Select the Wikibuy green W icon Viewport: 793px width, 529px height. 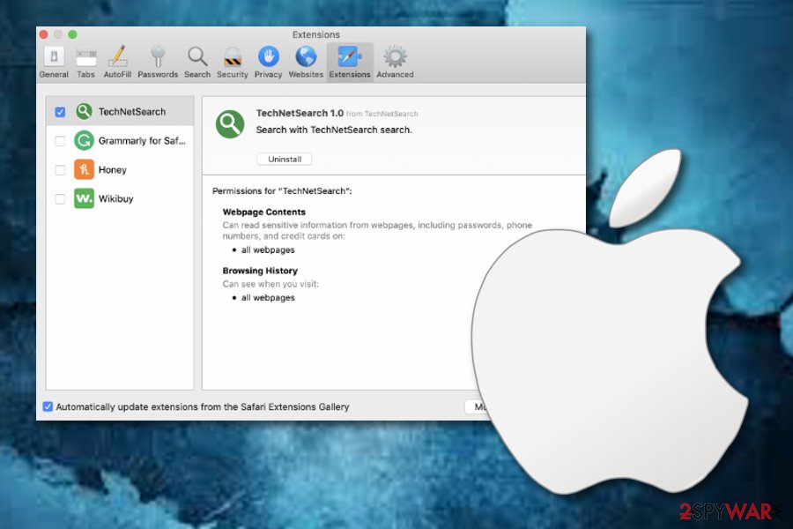coord(84,197)
